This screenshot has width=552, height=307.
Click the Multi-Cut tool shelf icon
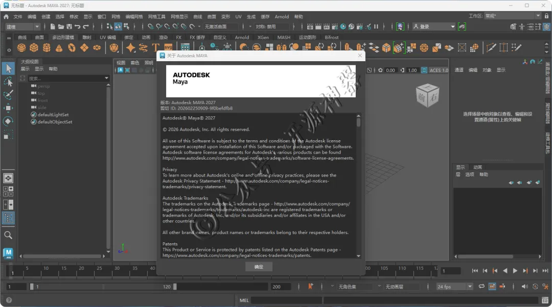(x=491, y=47)
